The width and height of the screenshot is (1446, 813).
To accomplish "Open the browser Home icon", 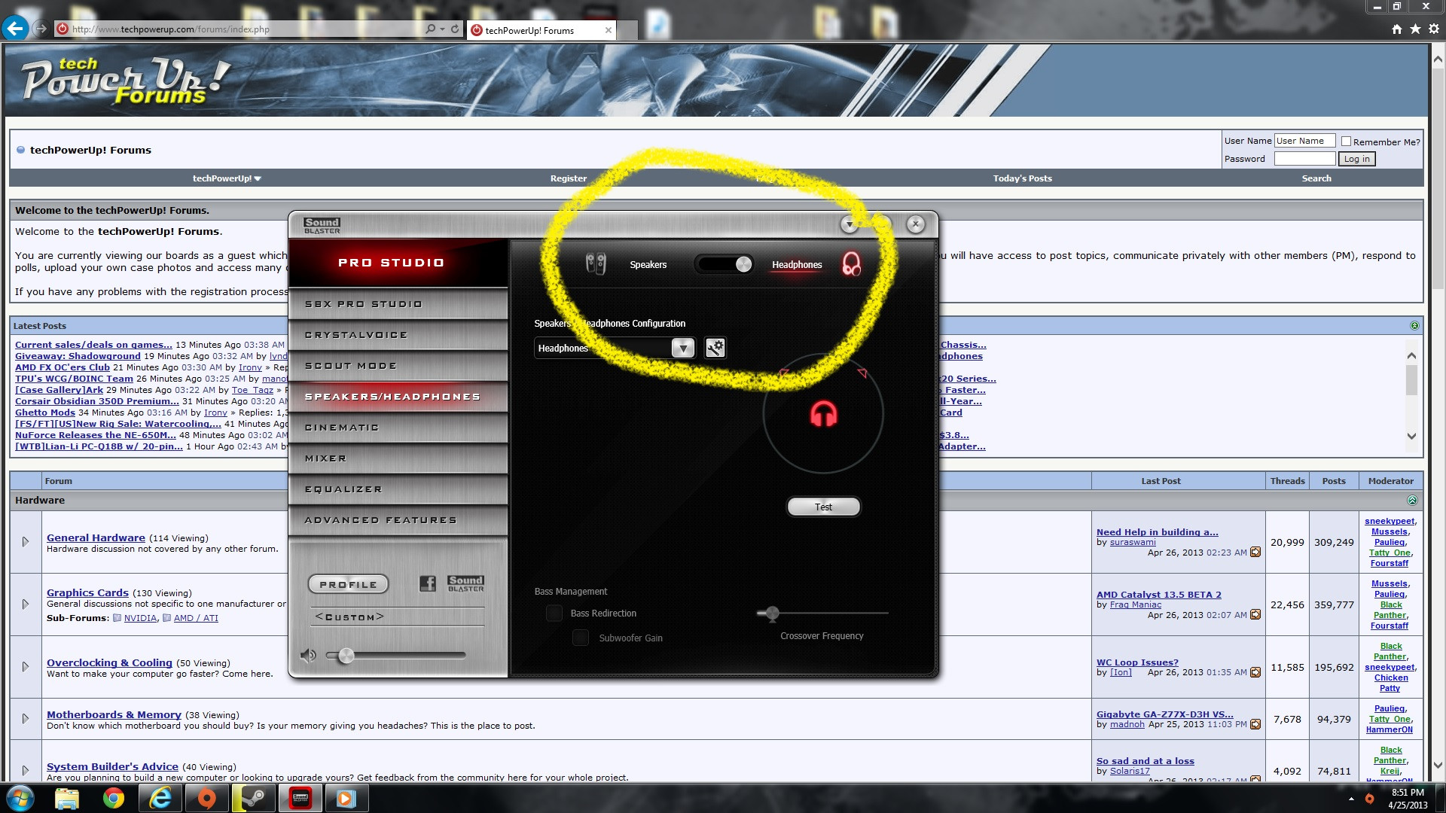I will click(x=1397, y=29).
